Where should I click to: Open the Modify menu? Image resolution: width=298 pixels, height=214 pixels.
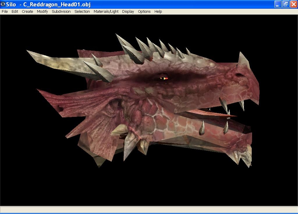point(42,12)
